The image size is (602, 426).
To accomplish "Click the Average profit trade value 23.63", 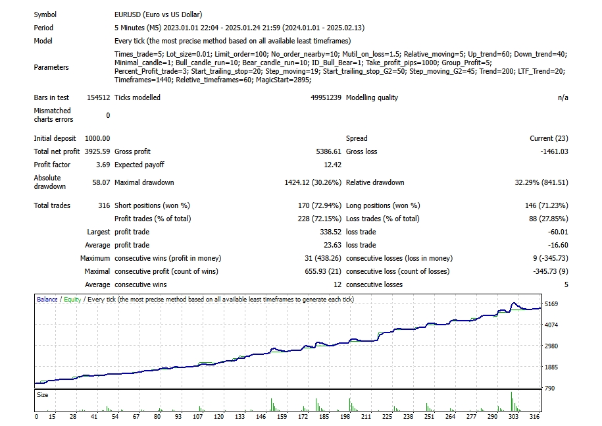I will [332, 245].
